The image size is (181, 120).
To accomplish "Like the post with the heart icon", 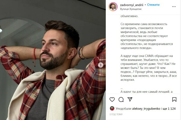I will pyautogui.click(x=112, y=99).
